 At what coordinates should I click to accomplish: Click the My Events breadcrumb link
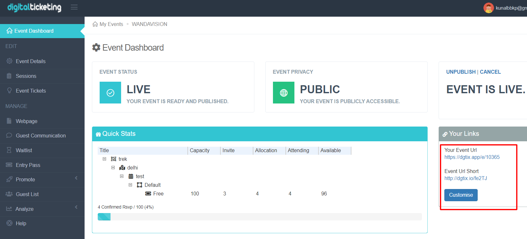point(111,24)
